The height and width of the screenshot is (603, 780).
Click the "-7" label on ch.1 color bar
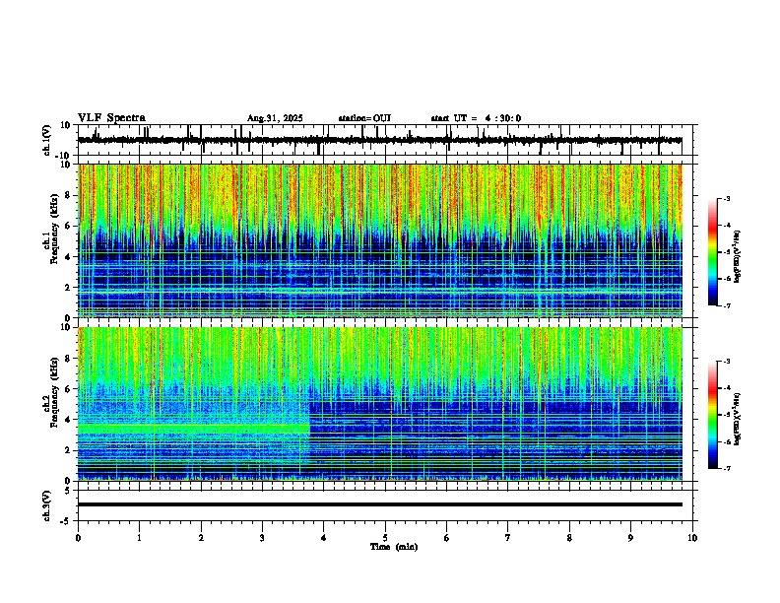[x=726, y=305]
